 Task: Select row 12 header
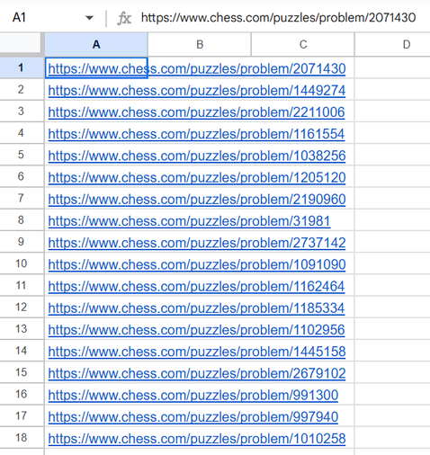pyautogui.click(x=22, y=307)
